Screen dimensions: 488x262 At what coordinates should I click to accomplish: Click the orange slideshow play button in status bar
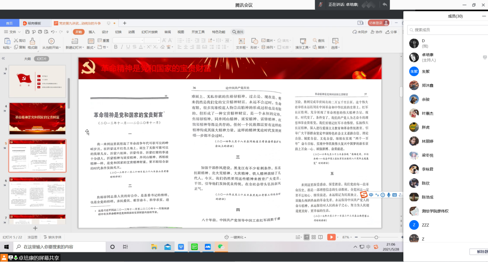(331, 237)
